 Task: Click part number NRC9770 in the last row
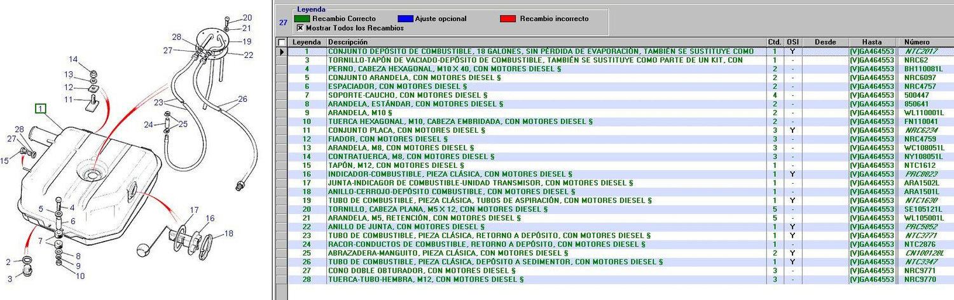coord(920,279)
